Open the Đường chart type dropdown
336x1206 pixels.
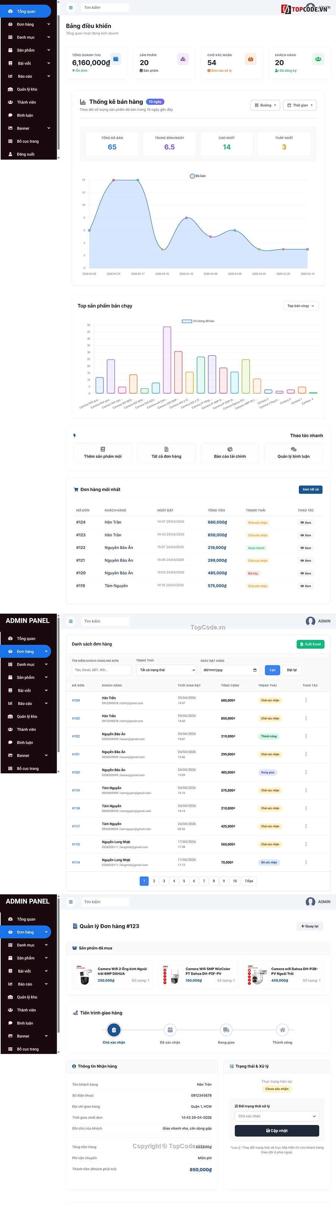tap(265, 105)
